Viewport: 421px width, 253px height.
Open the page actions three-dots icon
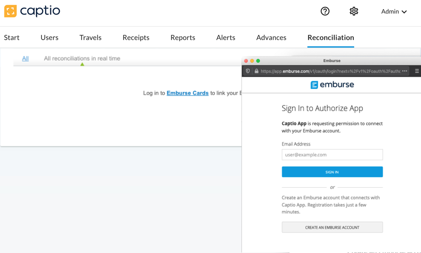click(x=405, y=71)
